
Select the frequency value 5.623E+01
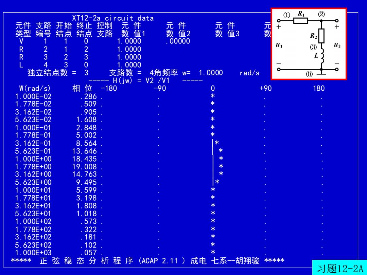(x=33, y=214)
